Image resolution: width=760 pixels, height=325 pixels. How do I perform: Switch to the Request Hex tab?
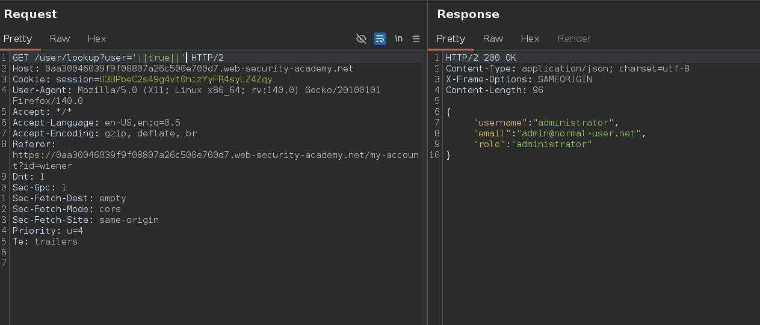97,38
